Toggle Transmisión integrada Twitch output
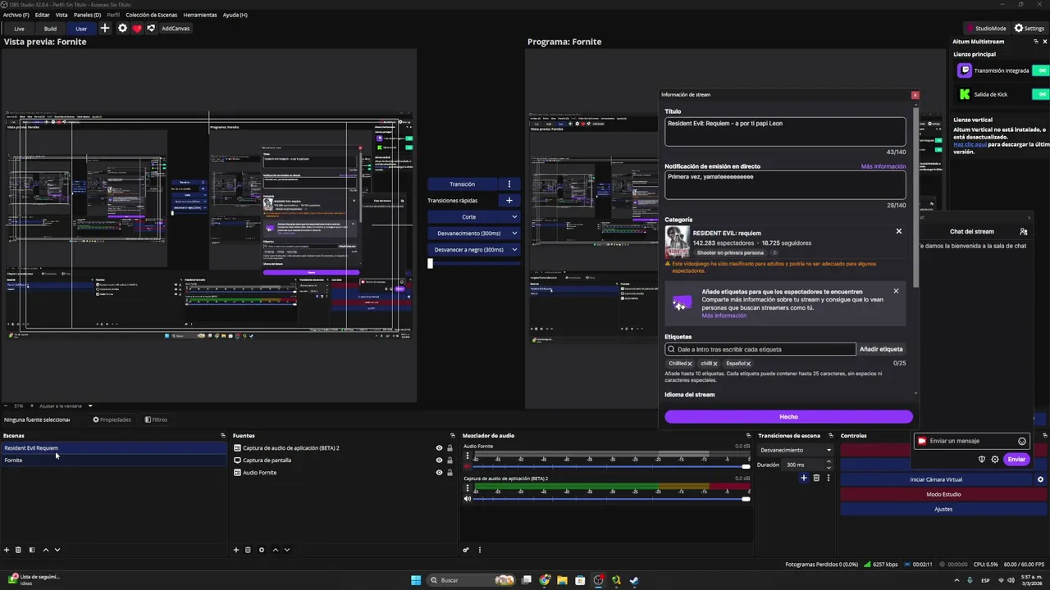Screen dimensions: 1050x590 click(1042, 70)
